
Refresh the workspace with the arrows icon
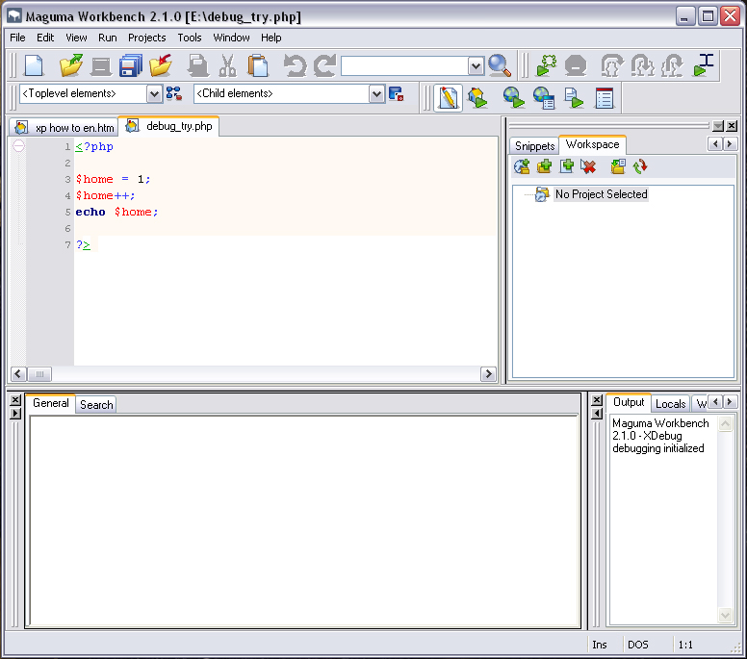pos(640,166)
